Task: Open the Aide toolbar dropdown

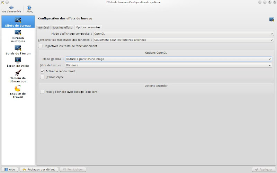Action: (30, 9)
